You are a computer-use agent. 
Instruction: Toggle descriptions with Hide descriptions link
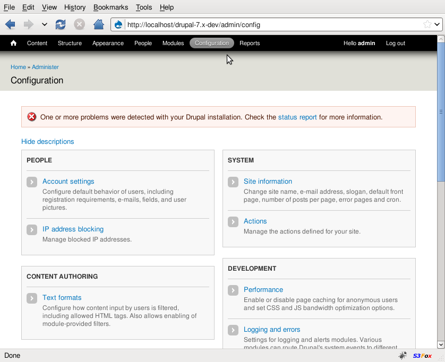point(48,142)
